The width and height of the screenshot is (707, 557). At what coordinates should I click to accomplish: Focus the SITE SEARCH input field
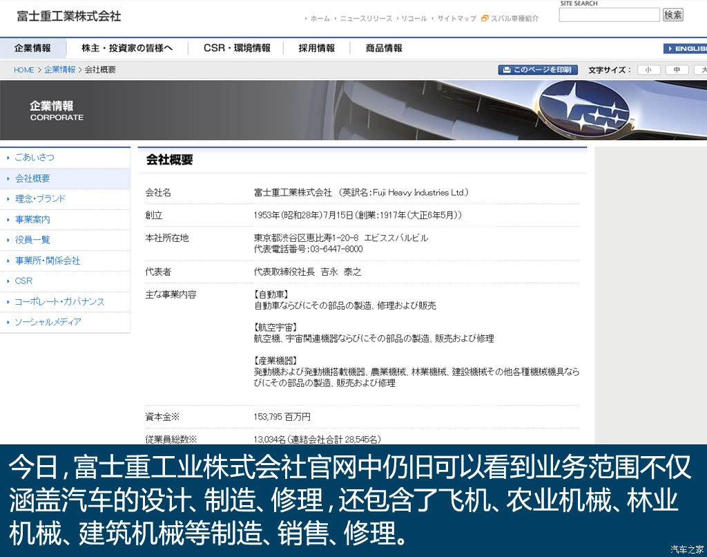click(609, 15)
